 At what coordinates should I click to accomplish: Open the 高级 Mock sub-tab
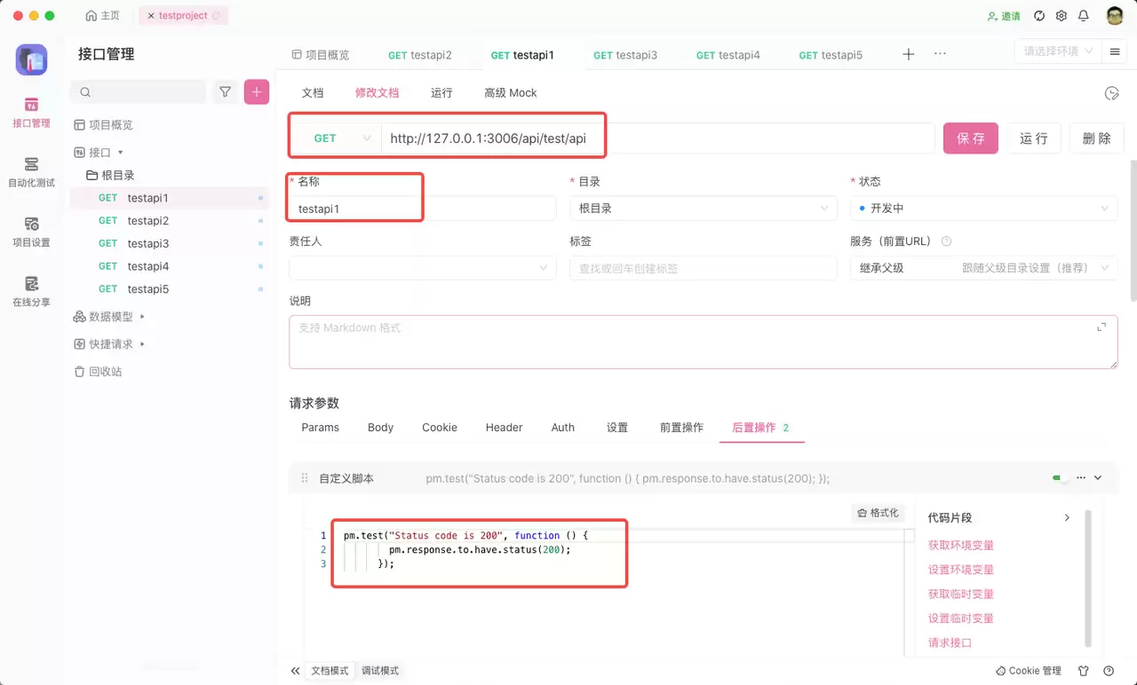coord(511,93)
